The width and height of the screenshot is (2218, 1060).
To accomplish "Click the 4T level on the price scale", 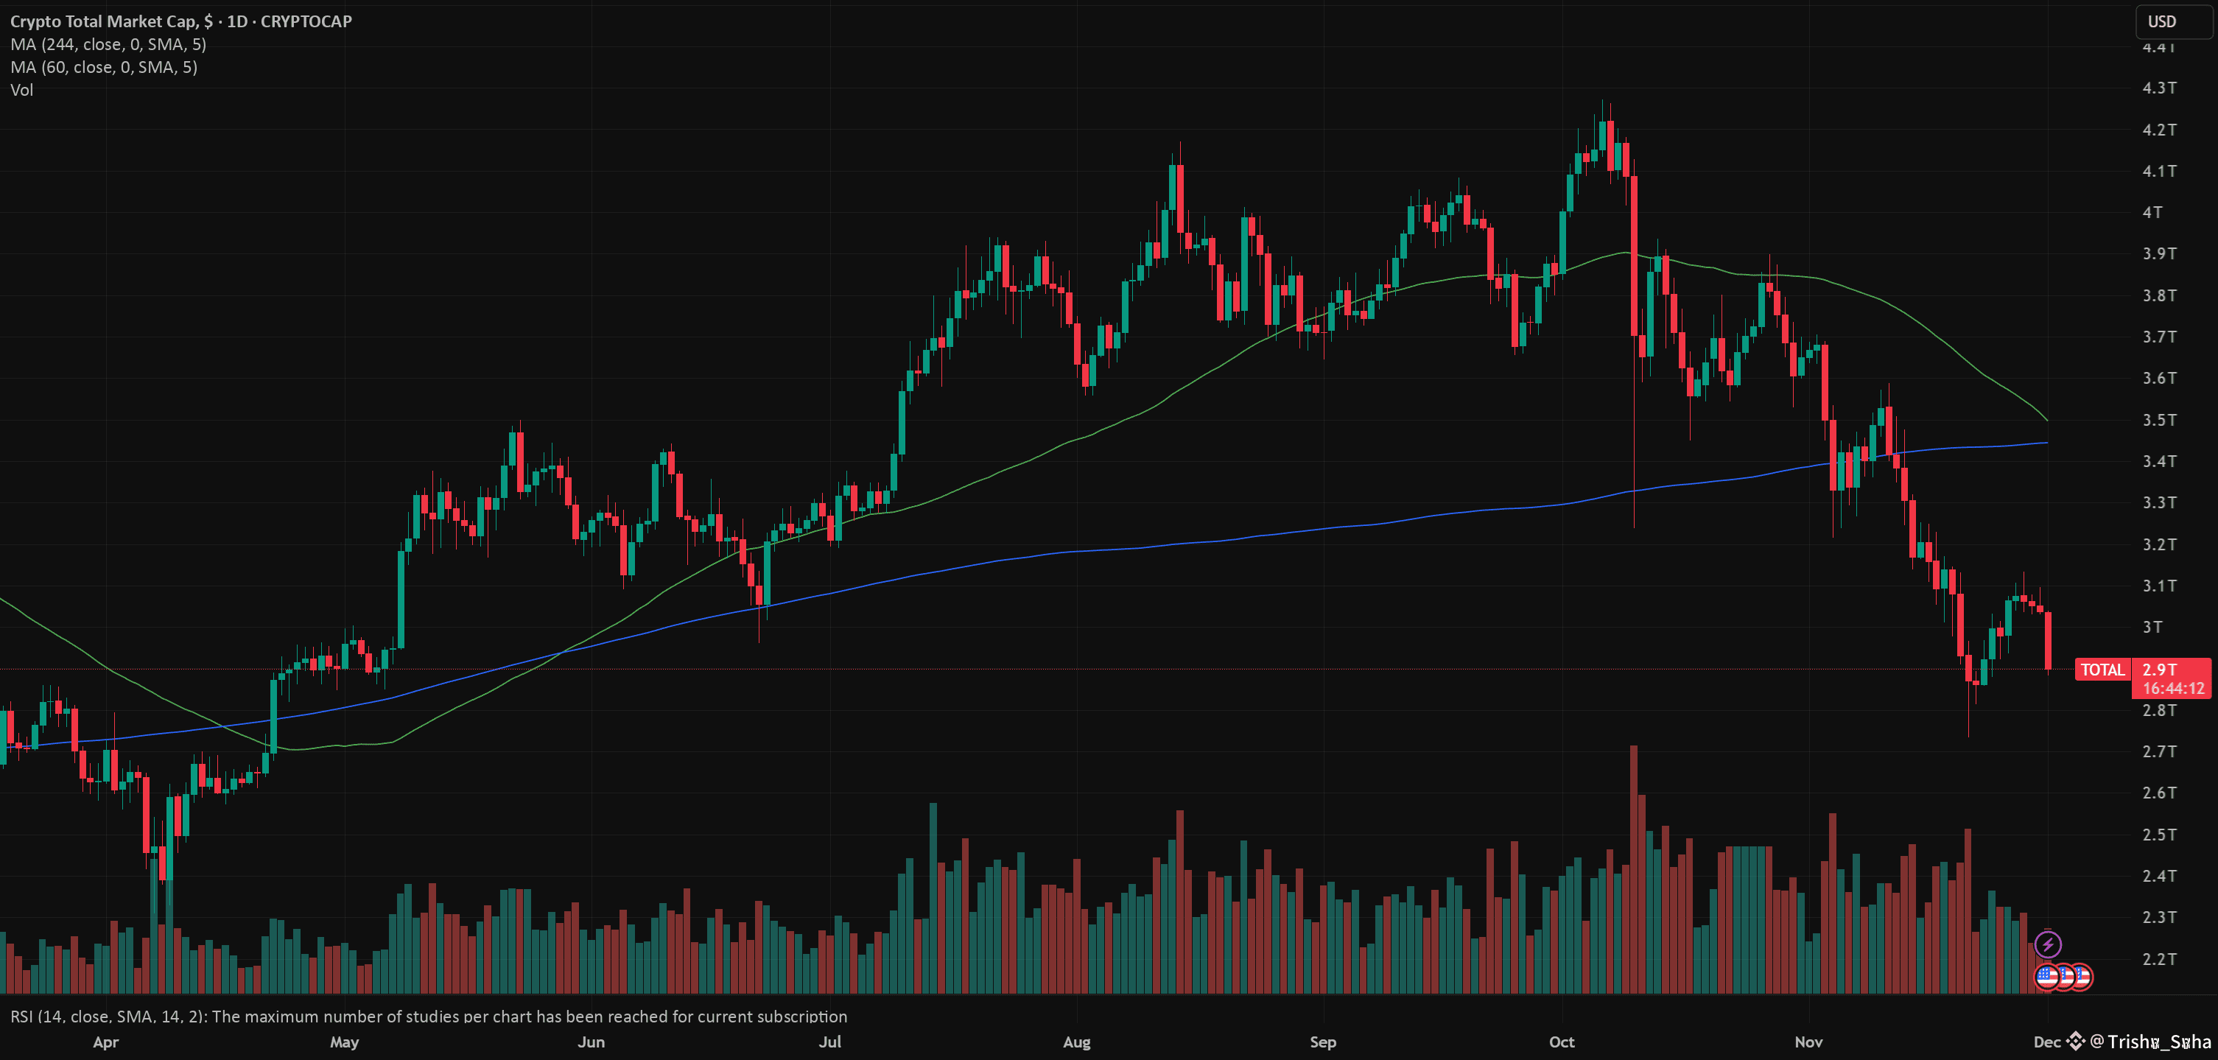I will click(2152, 212).
